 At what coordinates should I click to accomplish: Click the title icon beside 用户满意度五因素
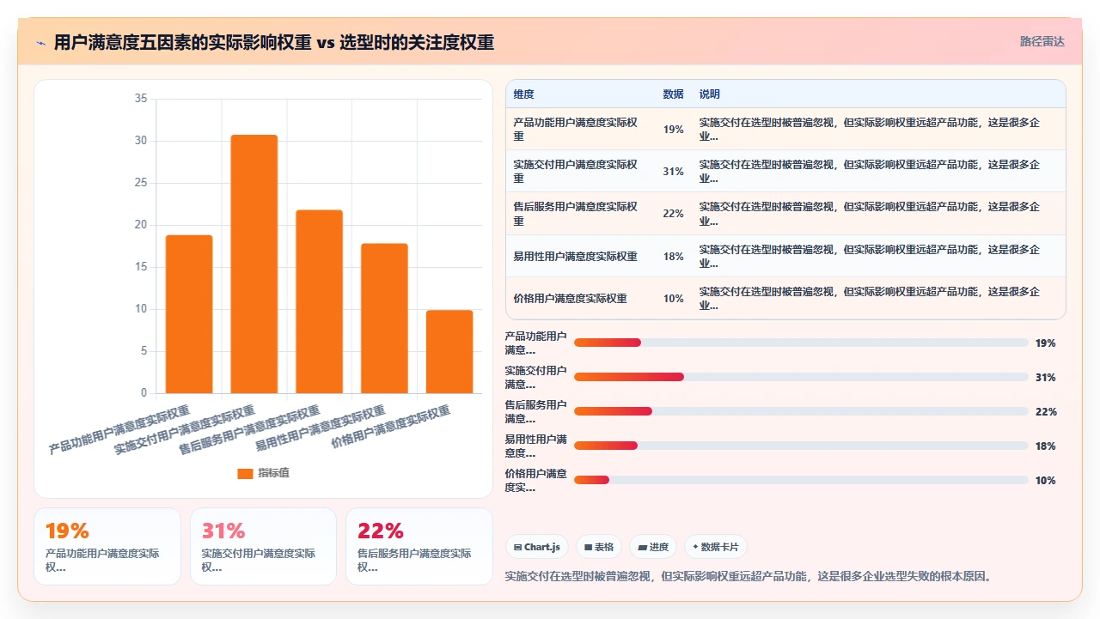click(40, 43)
